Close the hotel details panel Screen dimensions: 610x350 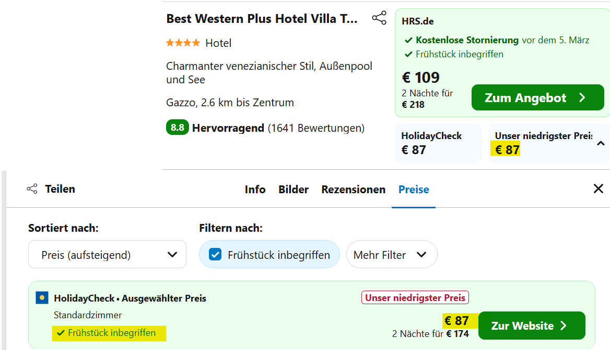point(599,189)
